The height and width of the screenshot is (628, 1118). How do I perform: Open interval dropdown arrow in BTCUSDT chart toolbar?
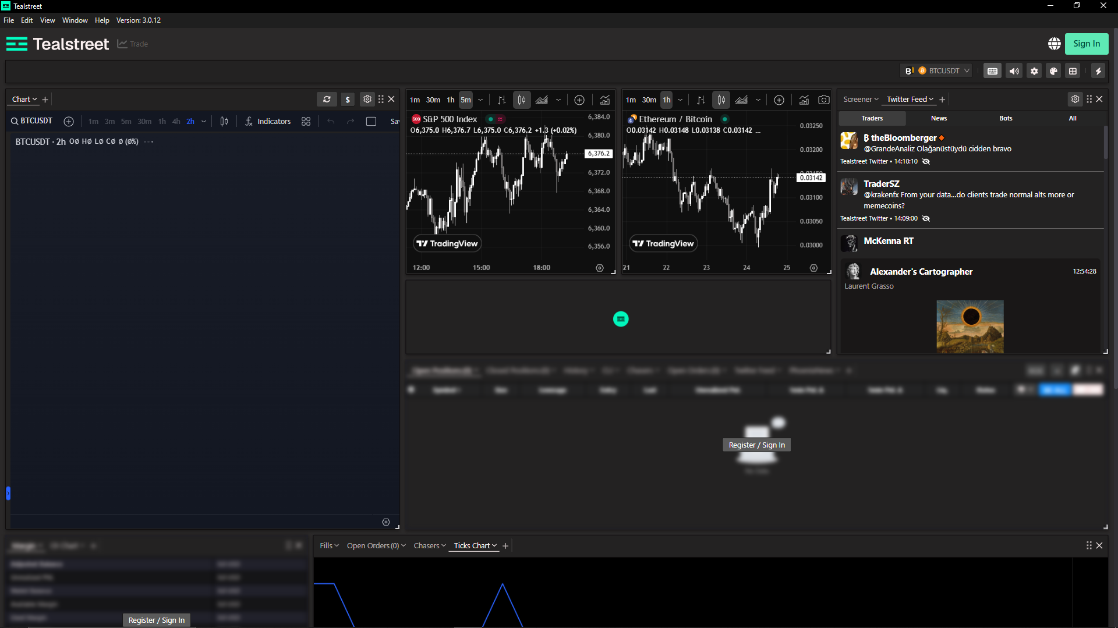coord(204,121)
